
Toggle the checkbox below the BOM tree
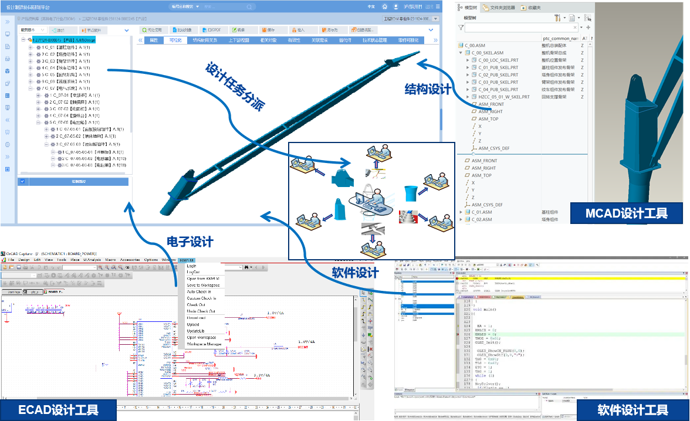22,182
